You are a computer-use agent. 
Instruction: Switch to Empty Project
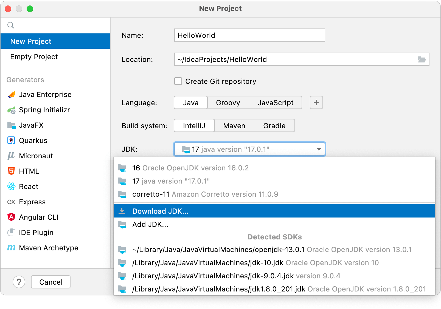[34, 57]
